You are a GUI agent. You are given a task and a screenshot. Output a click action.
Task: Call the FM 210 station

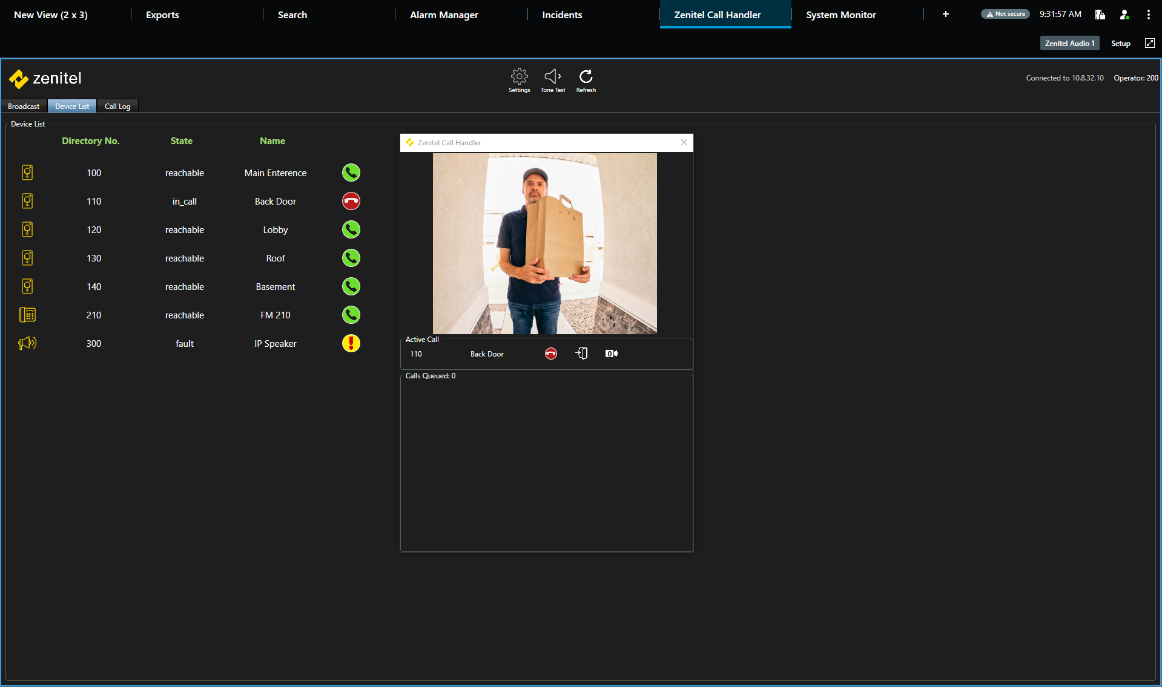pos(351,315)
